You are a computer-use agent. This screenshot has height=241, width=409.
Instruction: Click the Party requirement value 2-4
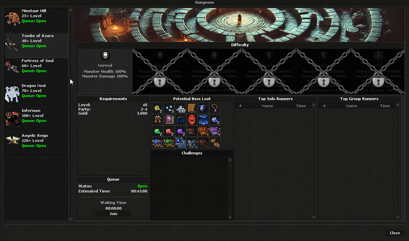[144, 109]
